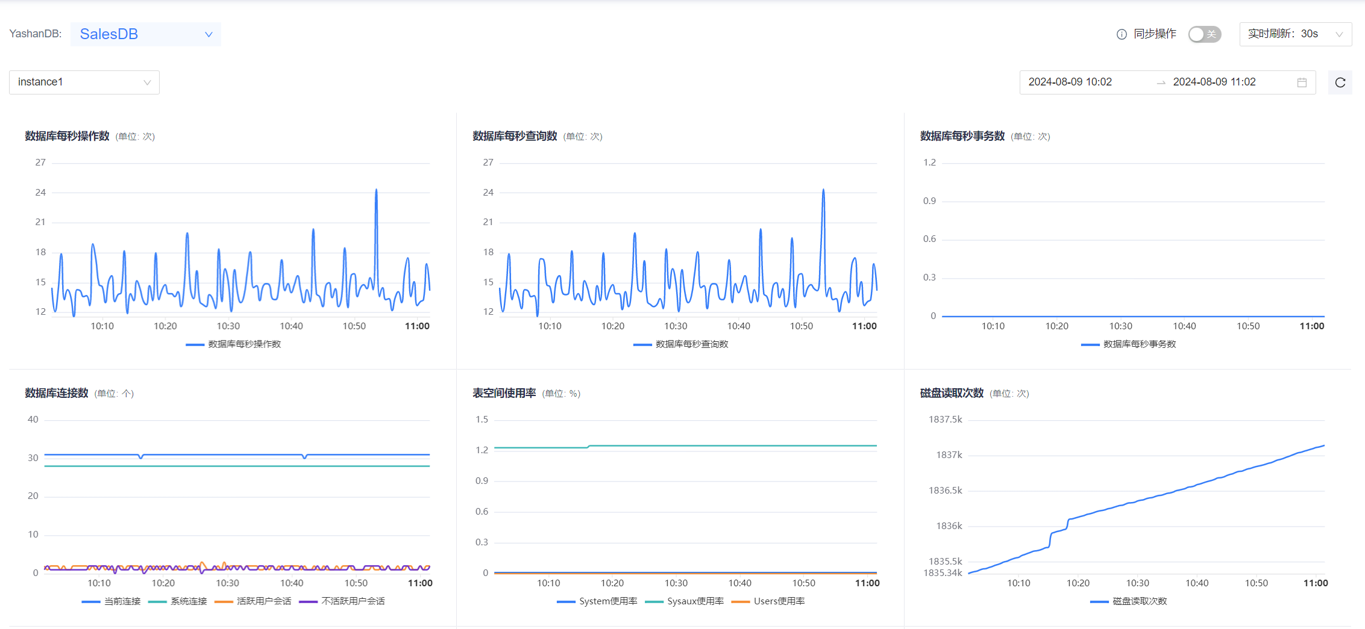This screenshot has width=1365, height=629.
Task: Click the info icon beside 同步操作
Action: click(x=1122, y=34)
